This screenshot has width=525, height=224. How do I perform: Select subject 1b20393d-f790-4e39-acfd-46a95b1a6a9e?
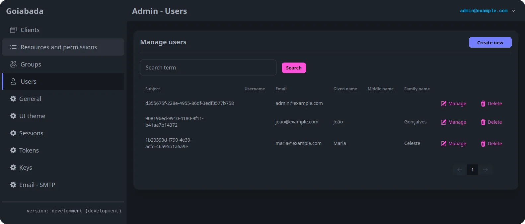(169, 143)
